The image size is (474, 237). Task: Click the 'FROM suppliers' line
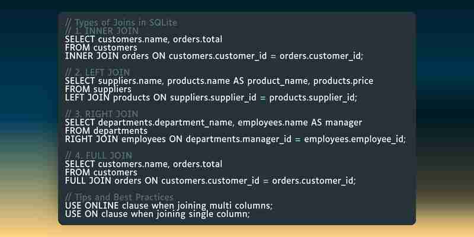pos(98,89)
